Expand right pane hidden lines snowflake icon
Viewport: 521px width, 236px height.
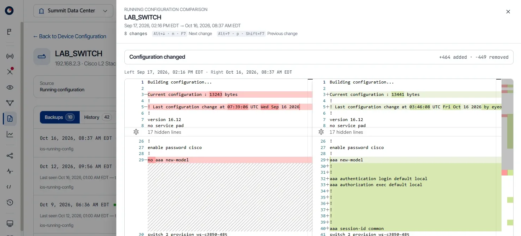pyautogui.click(x=321, y=132)
